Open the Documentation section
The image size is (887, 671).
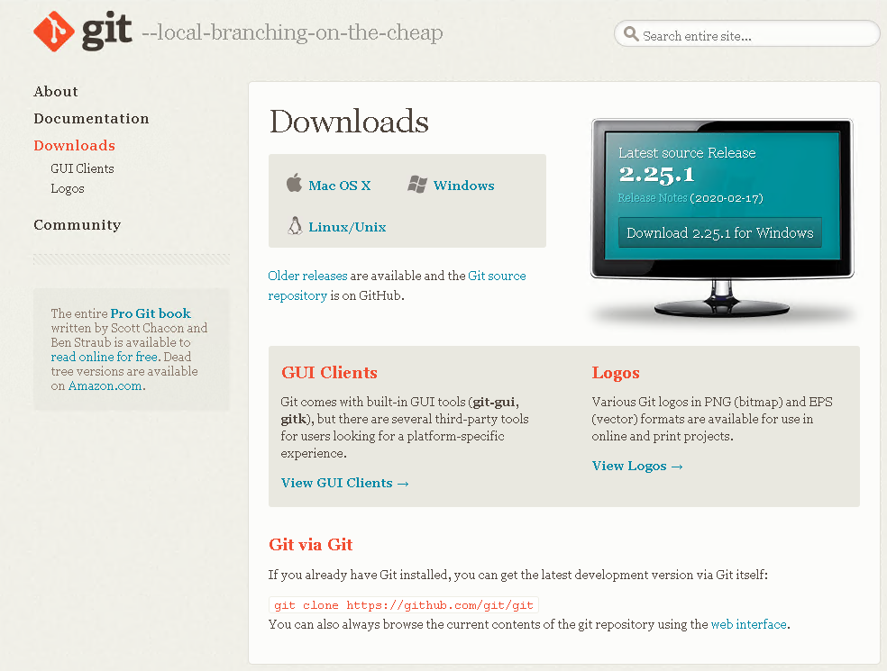(91, 119)
